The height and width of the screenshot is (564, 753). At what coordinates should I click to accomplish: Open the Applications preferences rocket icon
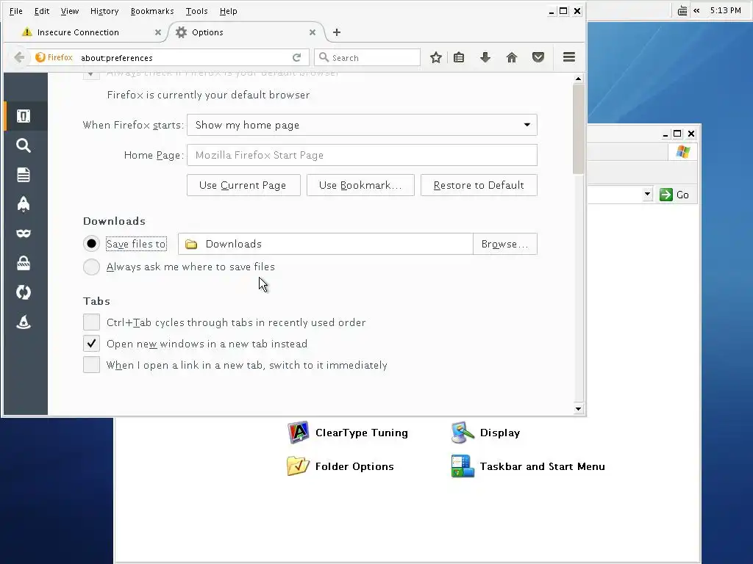[24, 204]
